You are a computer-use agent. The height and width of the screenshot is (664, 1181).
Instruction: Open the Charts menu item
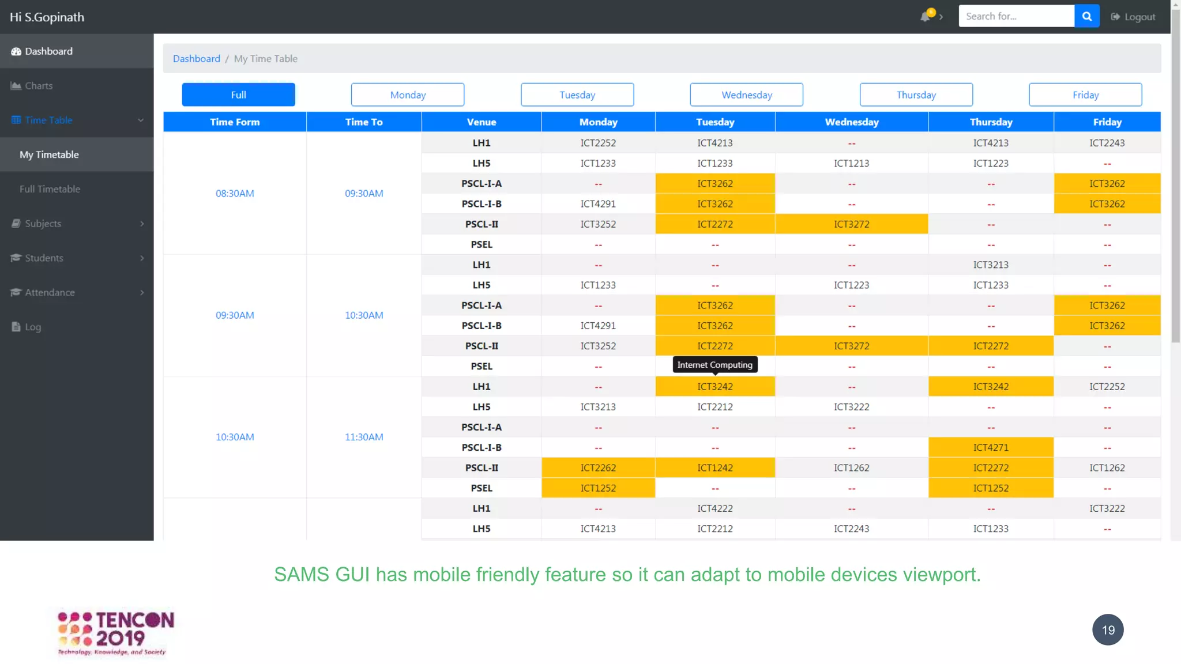(77, 86)
